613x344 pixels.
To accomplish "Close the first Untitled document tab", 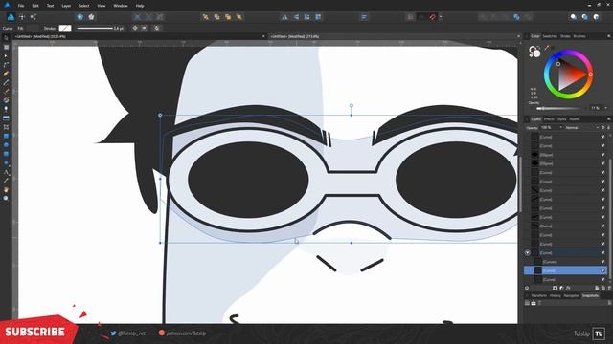I will click(x=263, y=36).
